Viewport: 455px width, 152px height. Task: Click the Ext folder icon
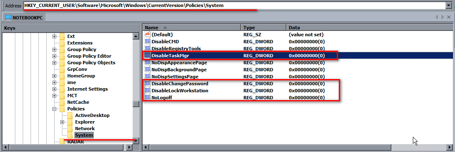point(62,36)
